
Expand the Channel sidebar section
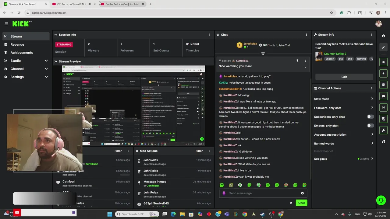point(46,69)
